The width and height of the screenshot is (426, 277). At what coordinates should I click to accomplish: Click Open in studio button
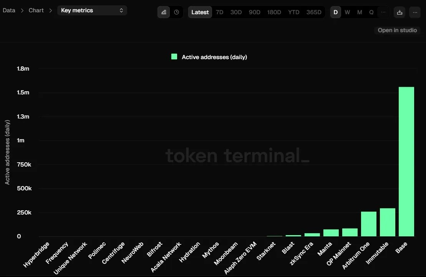tap(397, 30)
